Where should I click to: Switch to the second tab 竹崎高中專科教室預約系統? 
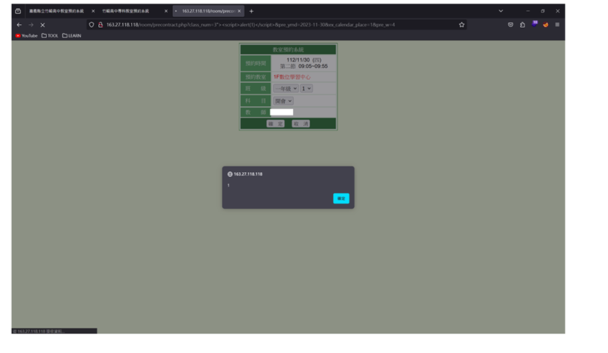pos(126,11)
